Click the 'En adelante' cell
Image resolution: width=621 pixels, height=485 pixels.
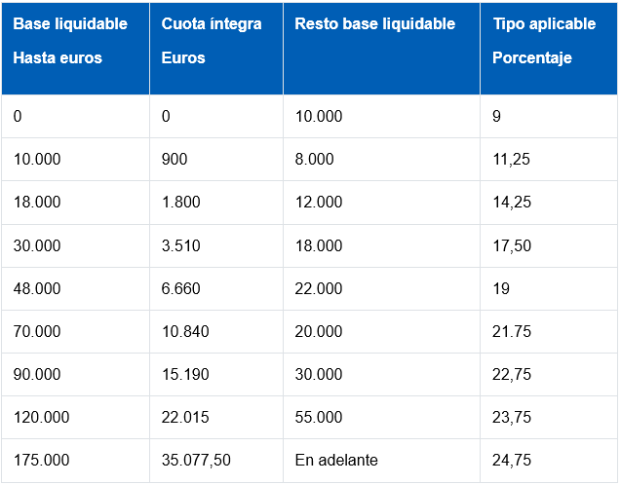[x=334, y=460]
